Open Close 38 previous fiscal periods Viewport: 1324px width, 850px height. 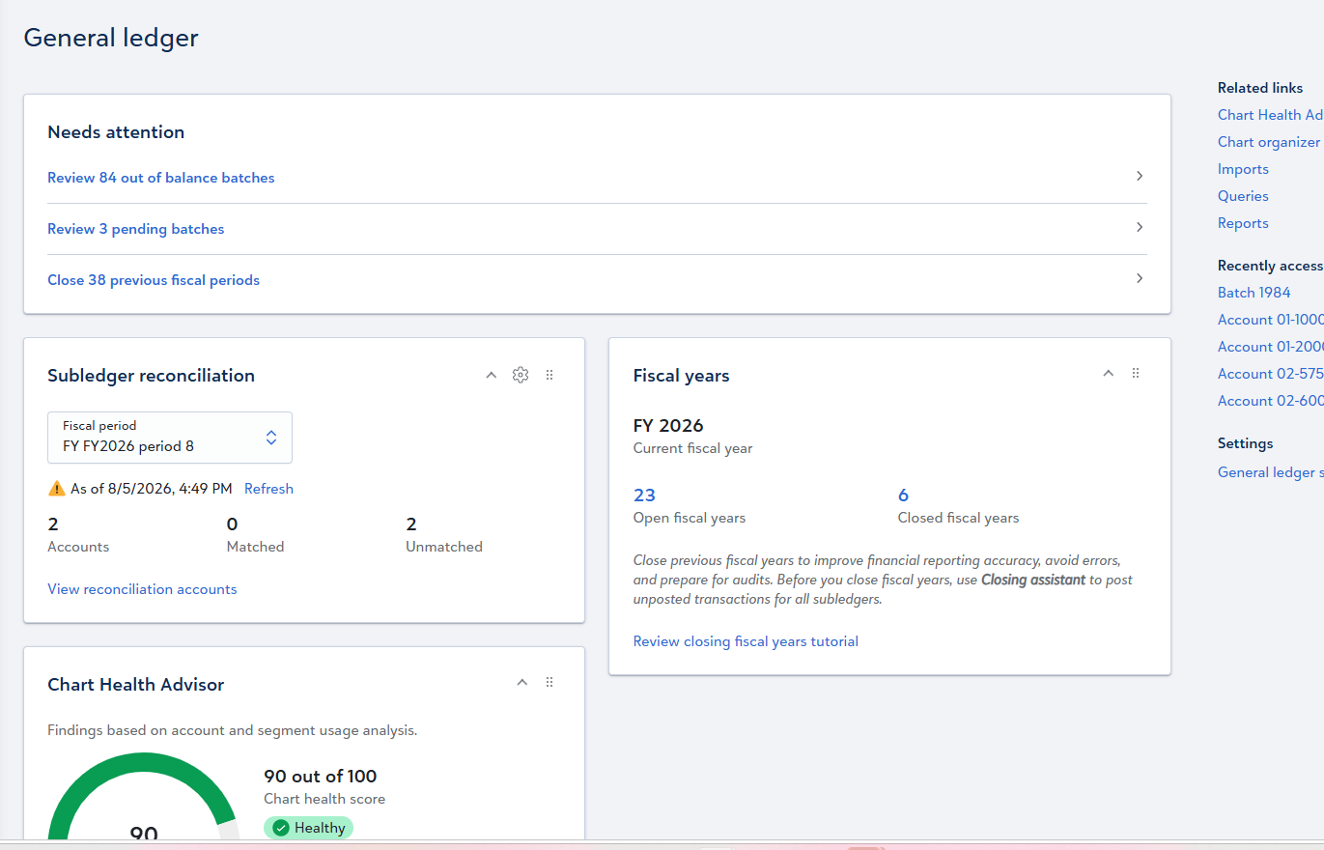154,280
